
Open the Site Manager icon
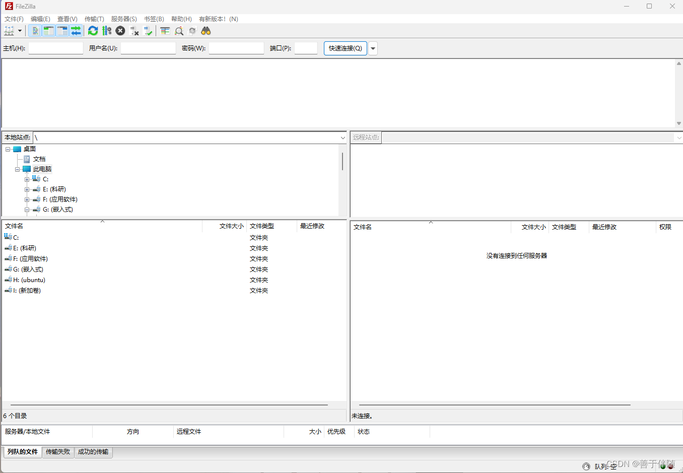9,31
